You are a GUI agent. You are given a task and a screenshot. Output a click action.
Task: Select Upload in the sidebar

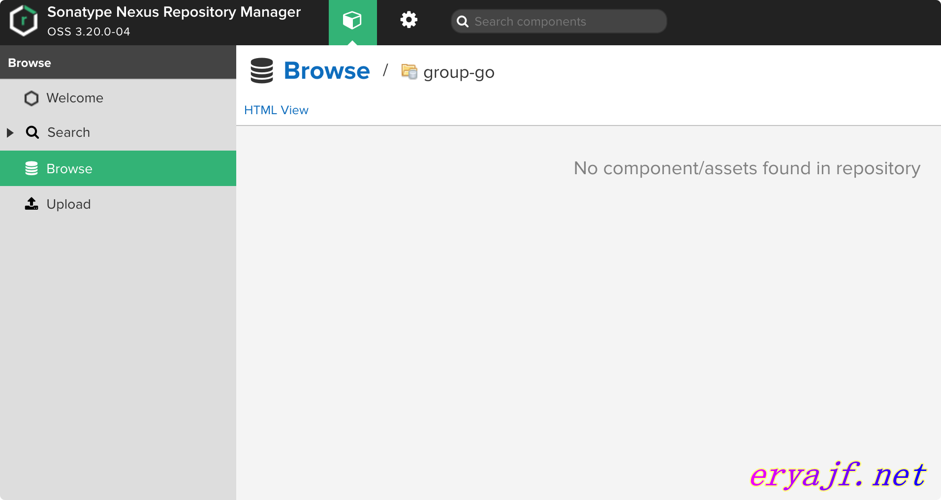[118, 204]
